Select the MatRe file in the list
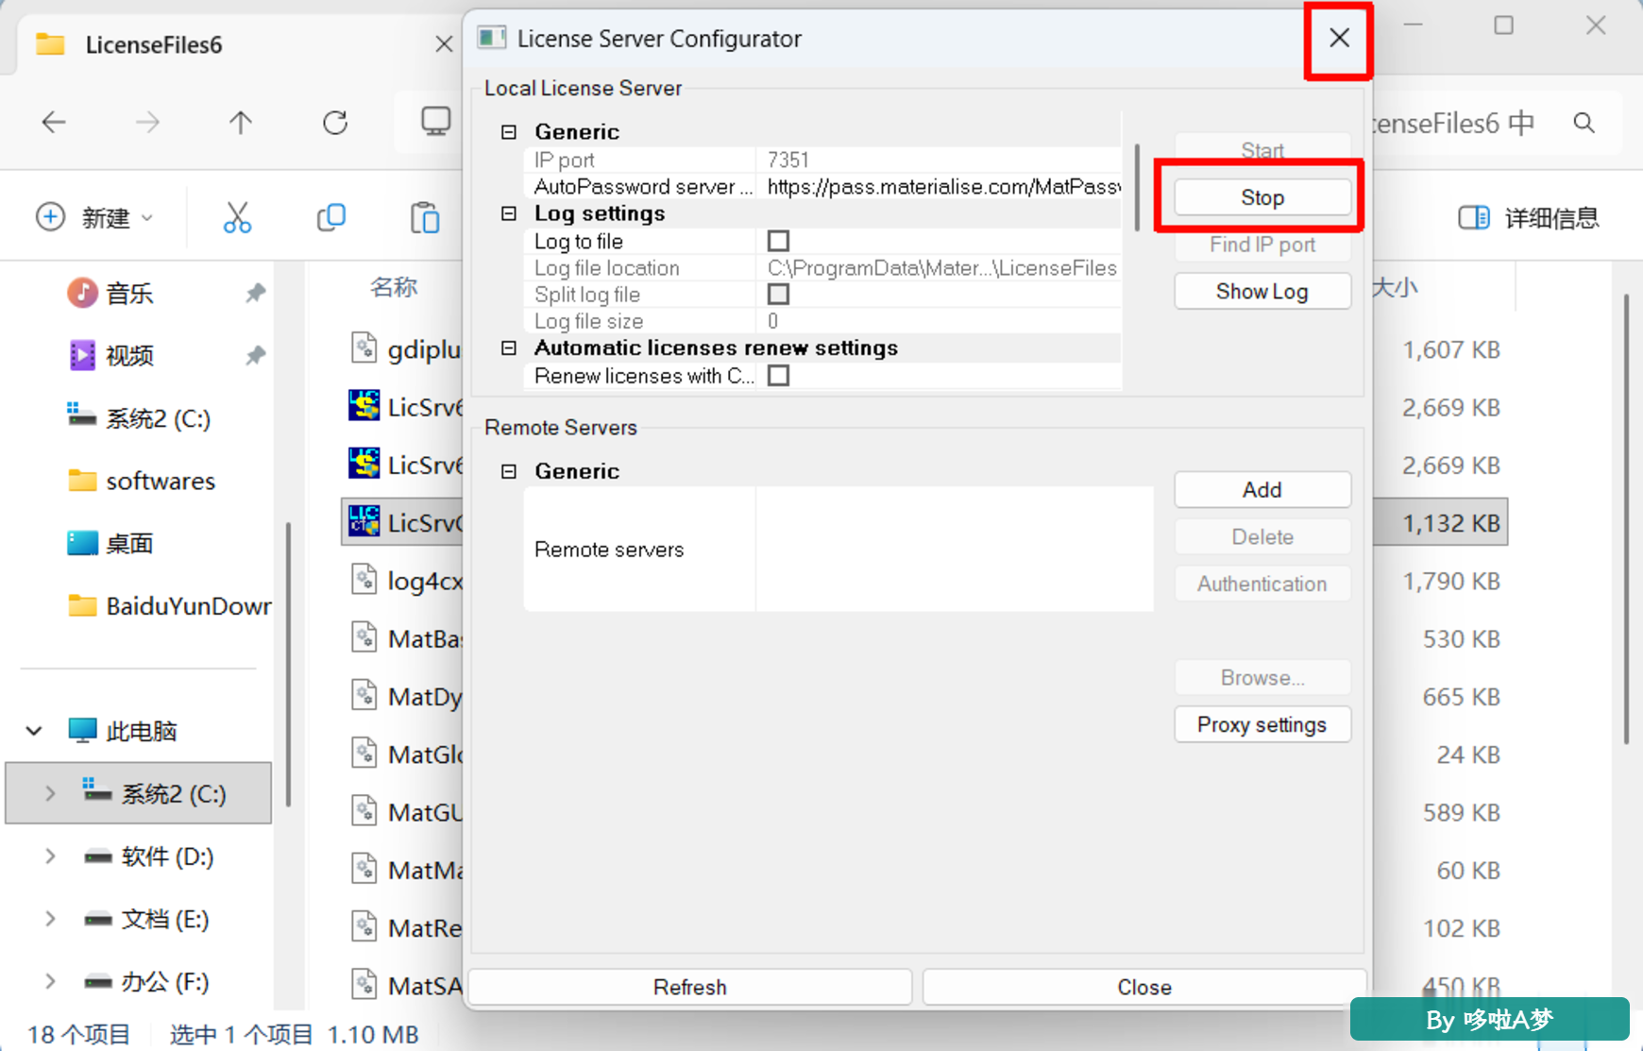The height and width of the screenshot is (1051, 1643). pos(406,928)
